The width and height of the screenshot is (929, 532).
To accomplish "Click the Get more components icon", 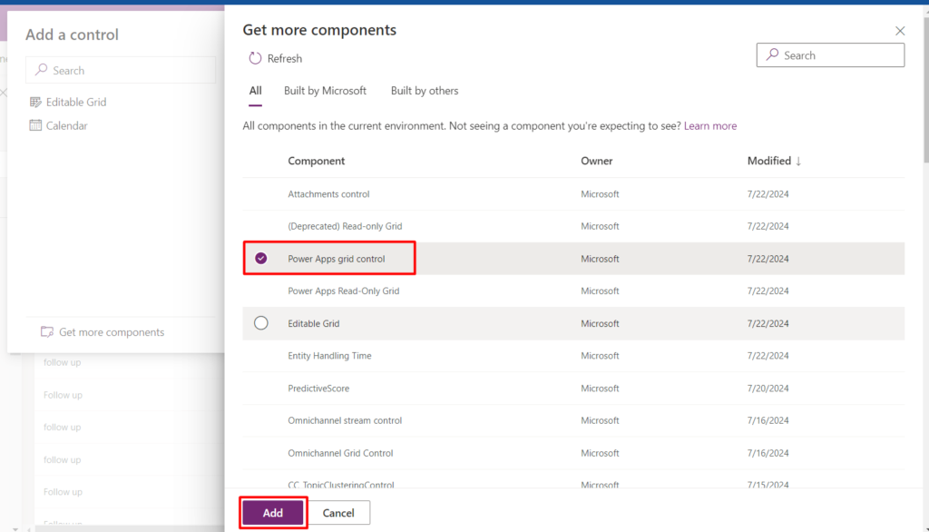I will point(47,331).
